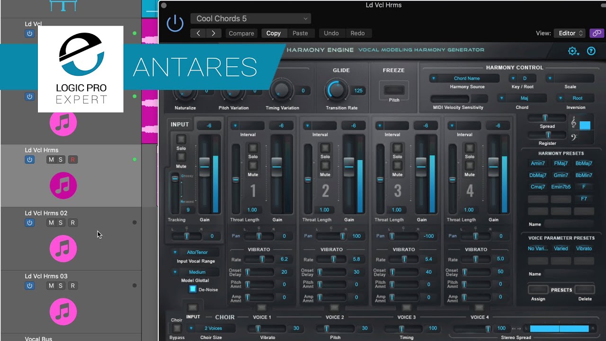Toggle power on the Ld Vcl Hrms 03 track
Viewport: 606px width, 341px height.
point(29,286)
